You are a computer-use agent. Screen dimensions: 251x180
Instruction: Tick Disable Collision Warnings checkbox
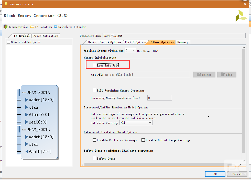pos(94,140)
